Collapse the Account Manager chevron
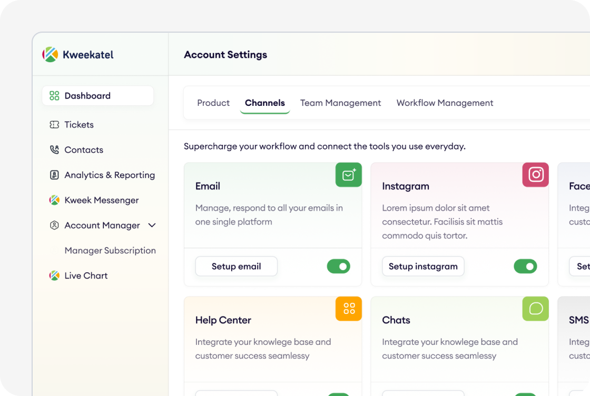Viewport: 590px width, 396px height. point(152,225)
